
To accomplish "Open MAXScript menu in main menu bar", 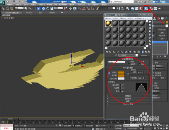I will [93, 4].
